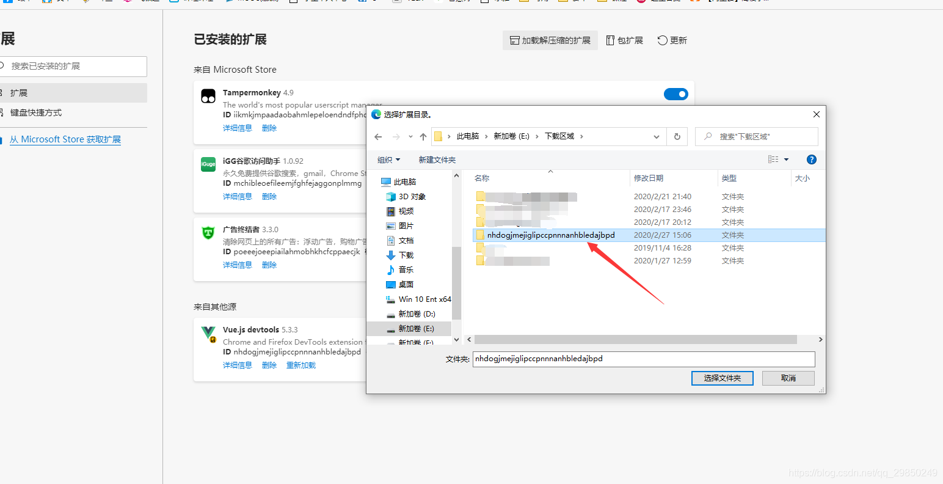Image resolution: width=943 pixels, height=484 pixels.
Task: Toggle the Tampermonkey extension switch
Action: pos(675,94)
